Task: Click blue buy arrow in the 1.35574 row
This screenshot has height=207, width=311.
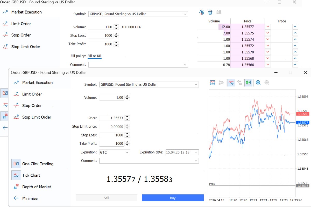Action: (295, 39)
